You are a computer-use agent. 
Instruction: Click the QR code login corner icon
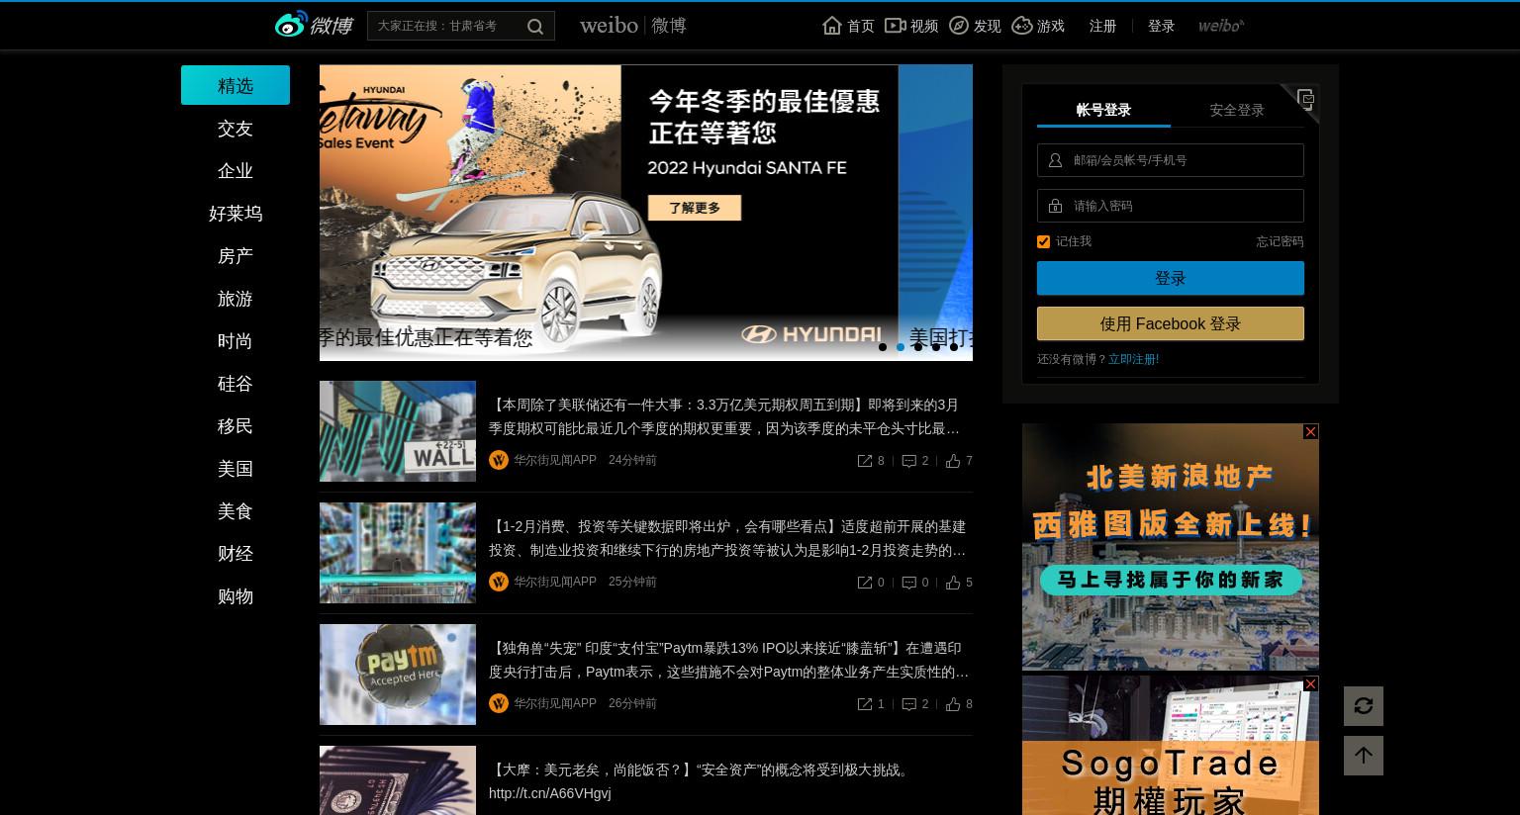click(1305, 98)
